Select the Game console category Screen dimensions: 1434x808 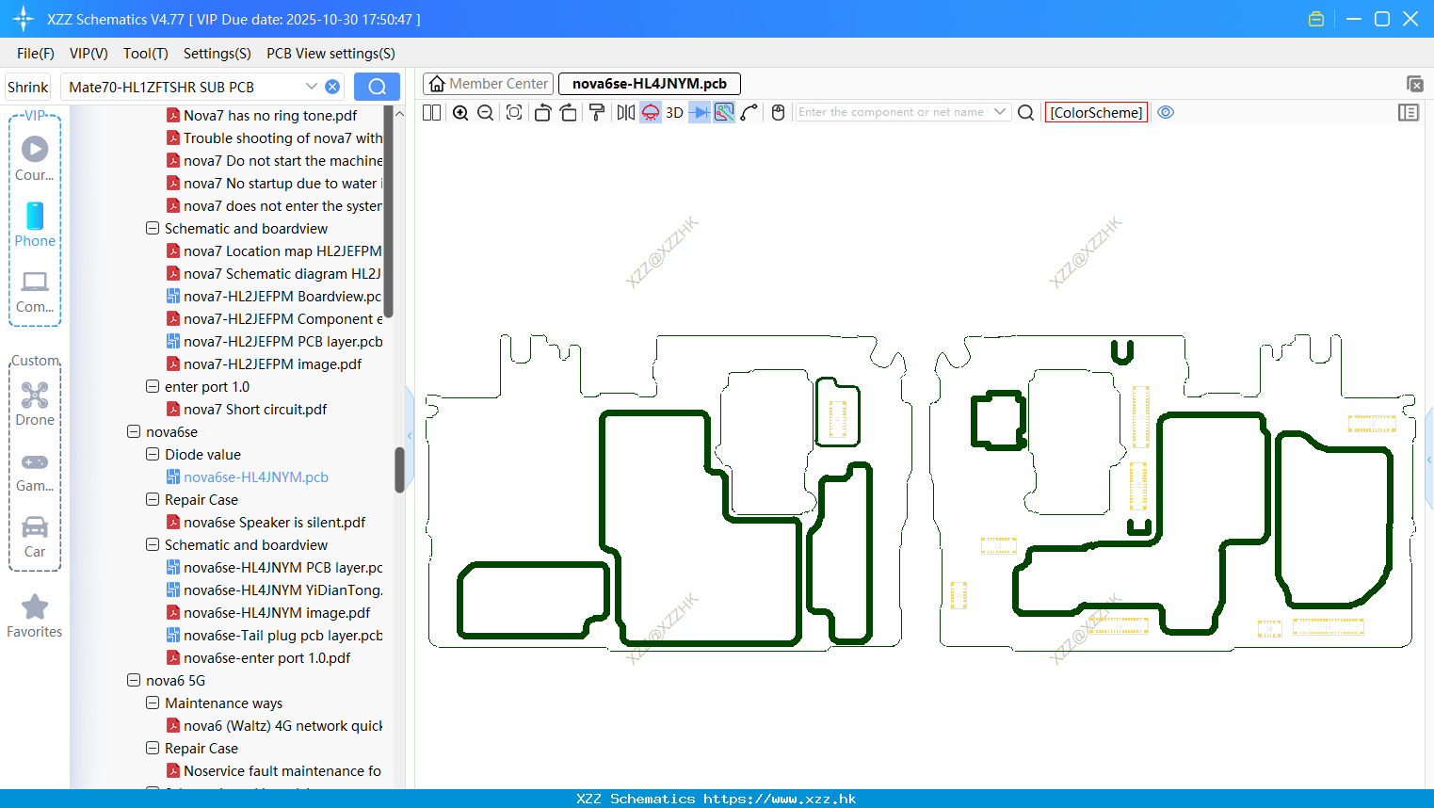(35, 472)
